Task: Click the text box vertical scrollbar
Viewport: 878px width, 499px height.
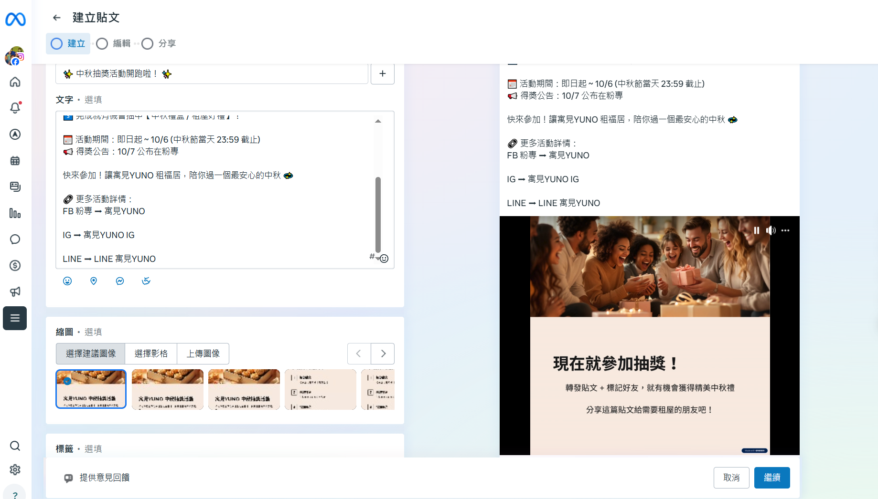Action: [378, 215]
